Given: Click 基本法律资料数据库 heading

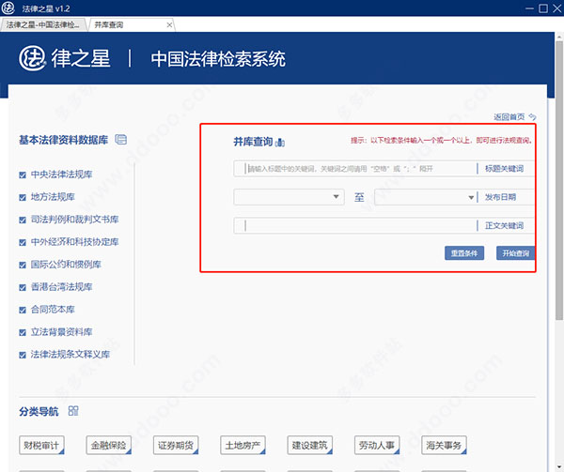Looking at the screenshot, I should tap(63, 140).
